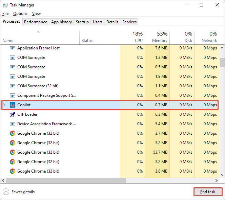The height and width of the screenshot is (200, 225).
Task: Click the End task button
Action: 208,192
